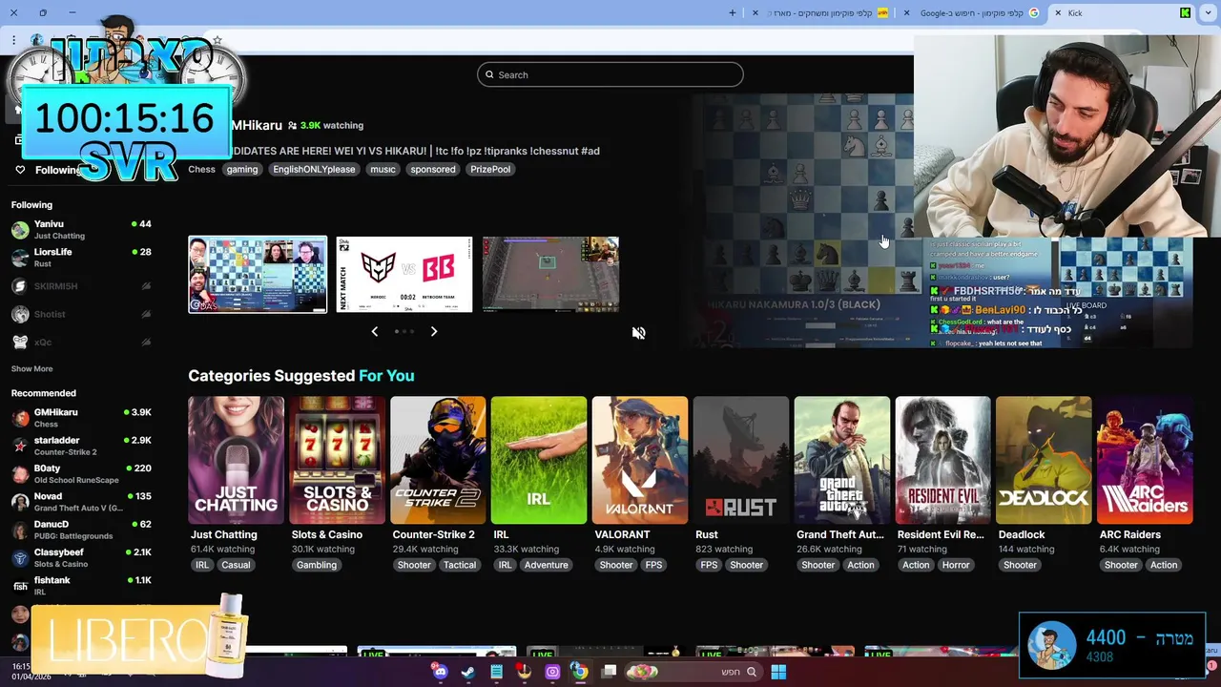Select the sponsored tag
The height and width of the screenshot is (687, 1221).
(x=433, y=169)
